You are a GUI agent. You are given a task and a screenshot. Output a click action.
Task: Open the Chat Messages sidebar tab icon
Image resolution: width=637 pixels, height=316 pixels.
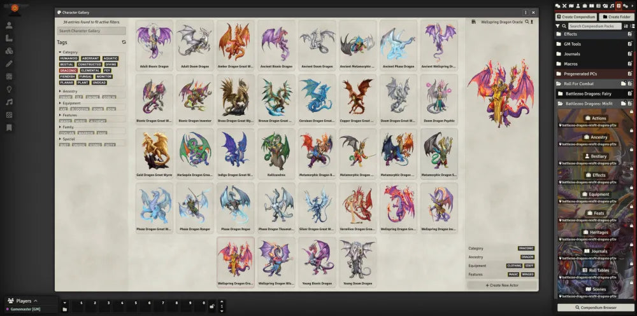coord(558,6)
